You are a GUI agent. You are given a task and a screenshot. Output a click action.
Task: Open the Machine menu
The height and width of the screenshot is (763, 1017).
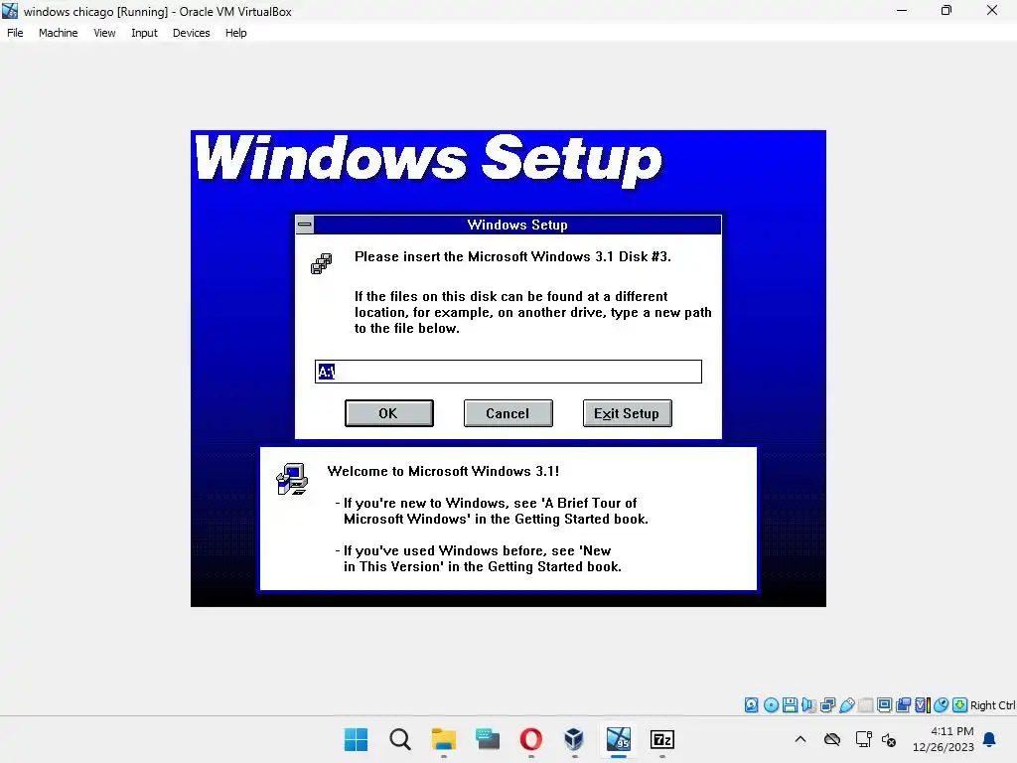[58, 33]
